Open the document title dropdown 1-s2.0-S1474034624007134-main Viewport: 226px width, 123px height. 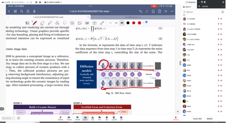(90, 11)
